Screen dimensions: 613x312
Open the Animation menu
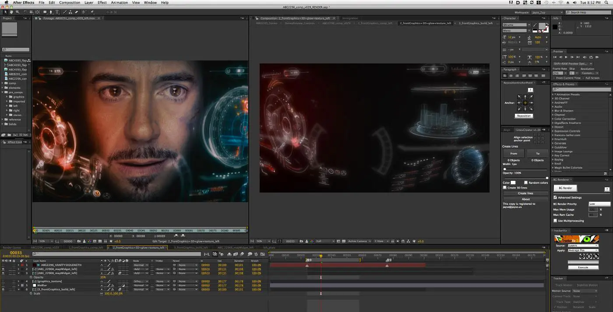119,3
